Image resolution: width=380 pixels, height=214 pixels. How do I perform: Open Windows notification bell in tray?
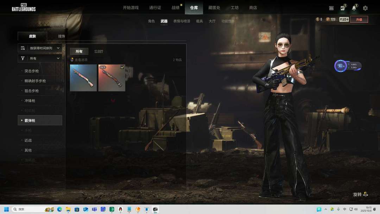pos(375,209)
